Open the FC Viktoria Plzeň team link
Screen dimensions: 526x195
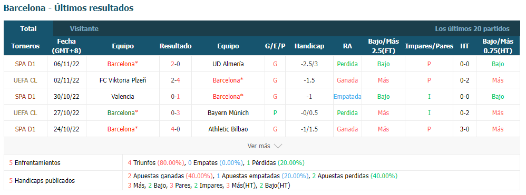pos(123,80)
